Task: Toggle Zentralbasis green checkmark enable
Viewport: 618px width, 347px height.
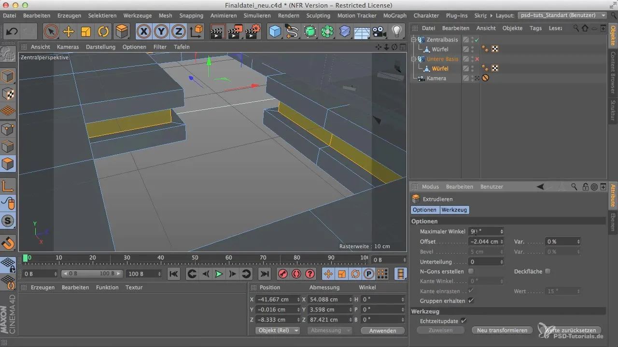Action: point(477,40)
